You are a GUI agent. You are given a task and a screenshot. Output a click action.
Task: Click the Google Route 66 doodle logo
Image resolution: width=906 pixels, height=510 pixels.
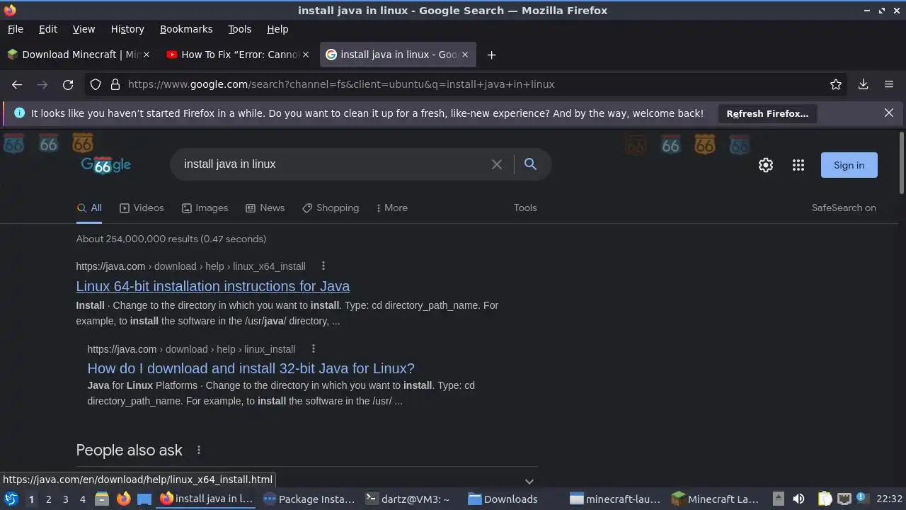click(106, 165)
